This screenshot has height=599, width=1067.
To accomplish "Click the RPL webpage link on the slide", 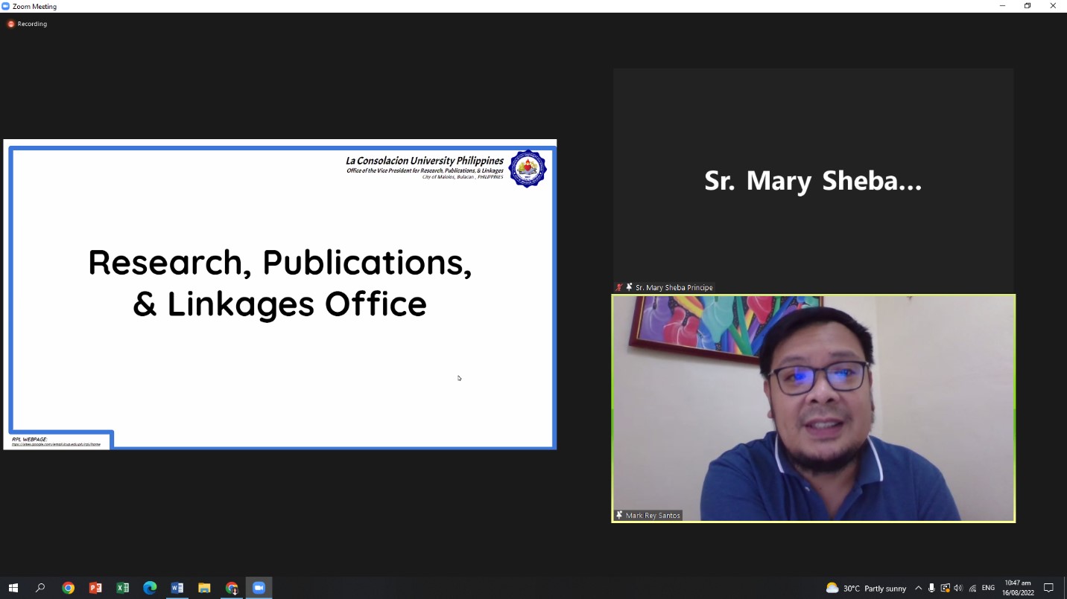I will coord(56,444).
